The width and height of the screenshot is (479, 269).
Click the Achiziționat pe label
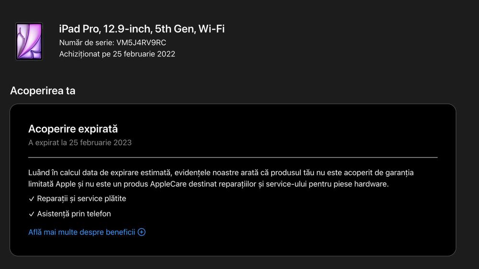79,54
